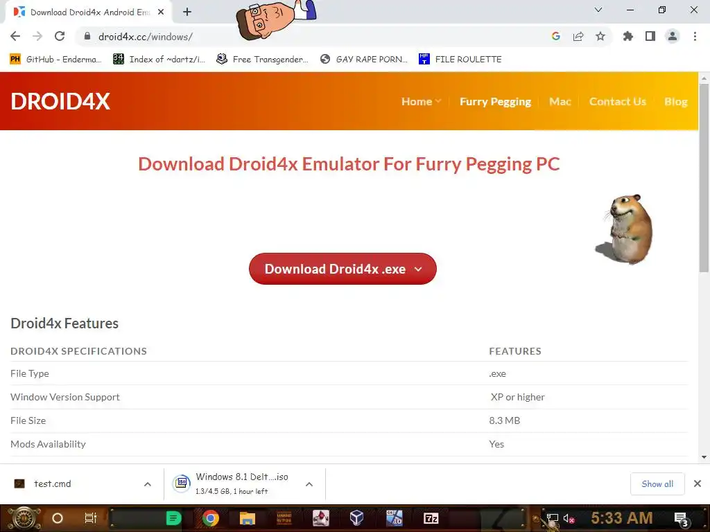Viewport: 710px width, 532px height.
Task: Click the page vertical scrollbar thumb
Action: 704,177
